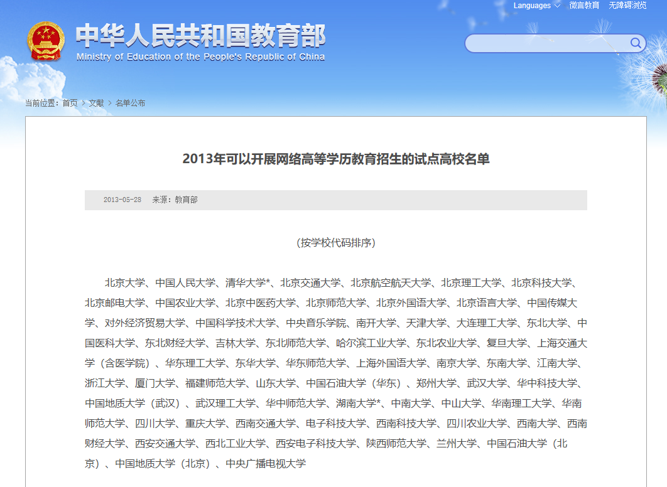Open the 无障碍浏览 link

(627, 6)
